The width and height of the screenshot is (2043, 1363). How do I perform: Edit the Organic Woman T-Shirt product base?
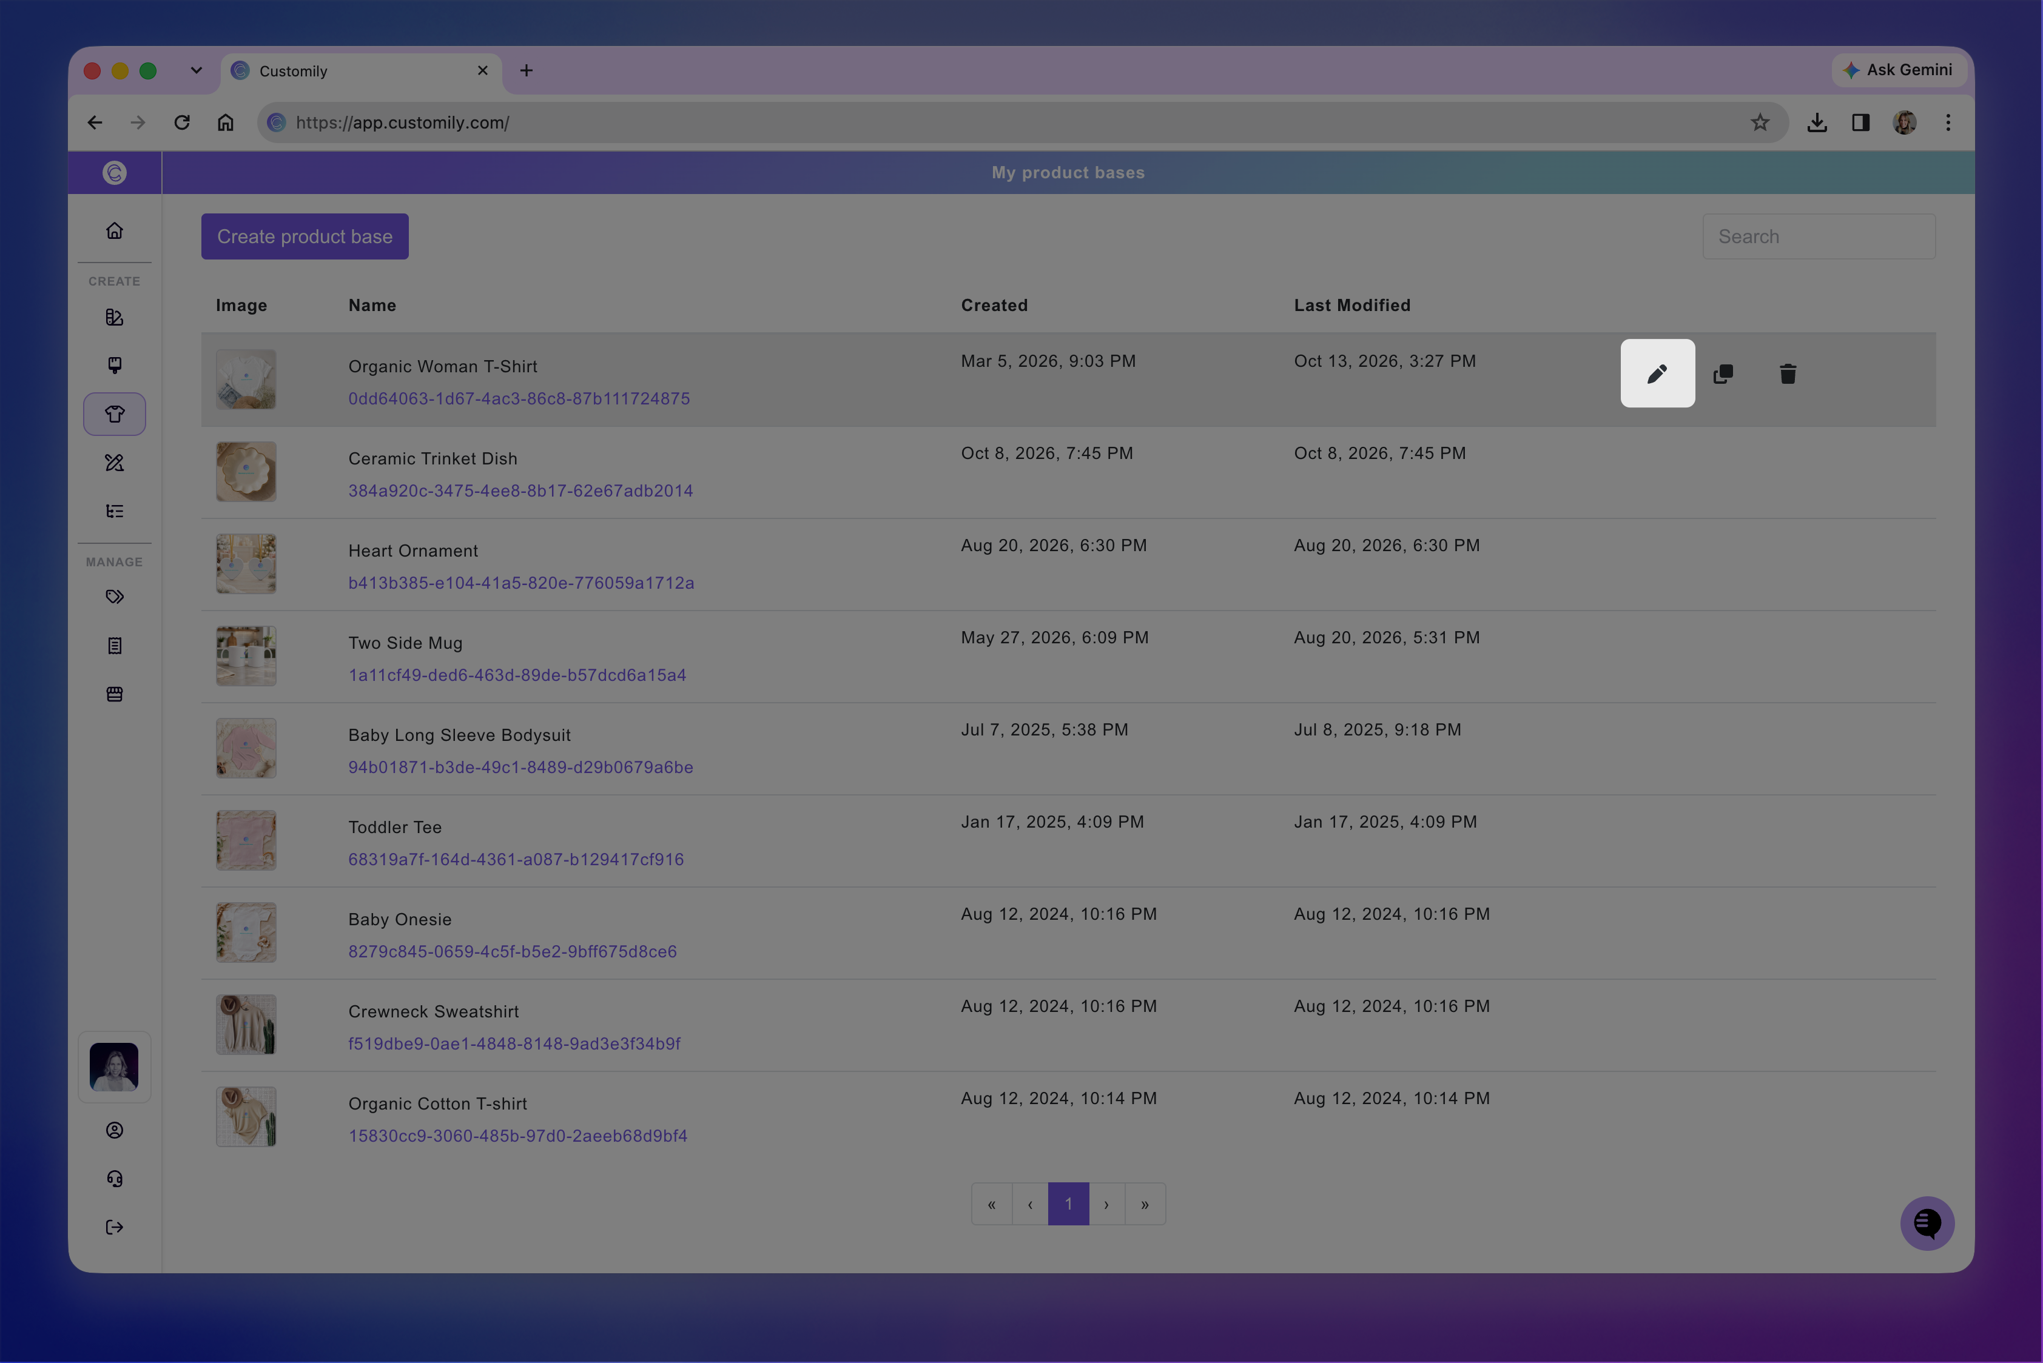pos(1657,373)
